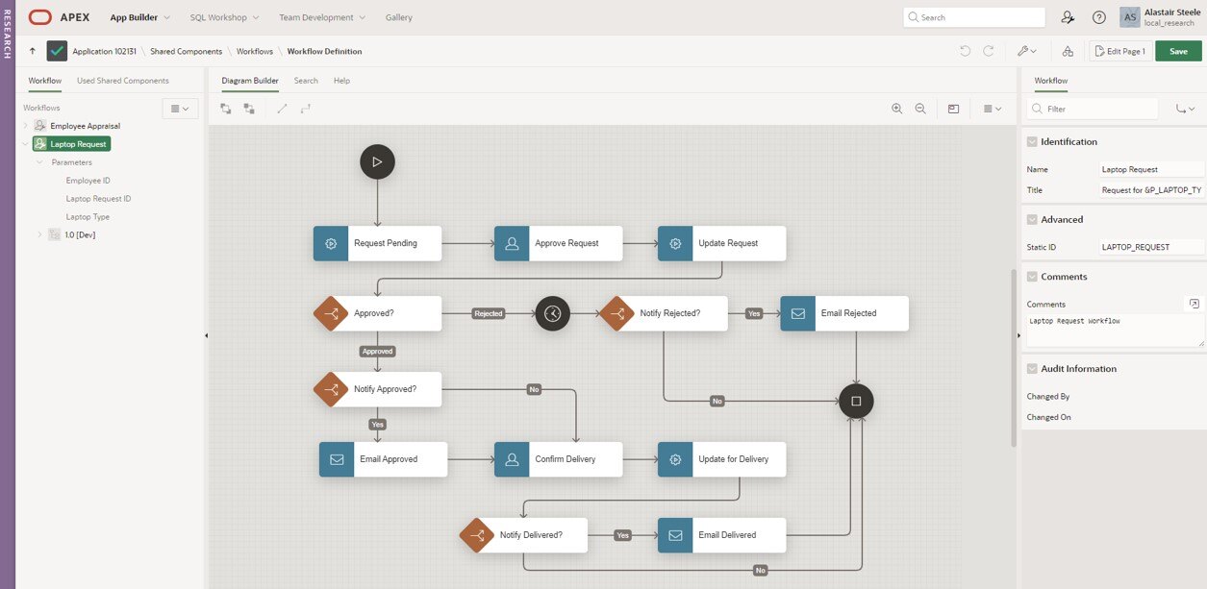Click the diagonal connection line toolbar icon
This screenshot has height=589, width=1207.
click(282, 109)
